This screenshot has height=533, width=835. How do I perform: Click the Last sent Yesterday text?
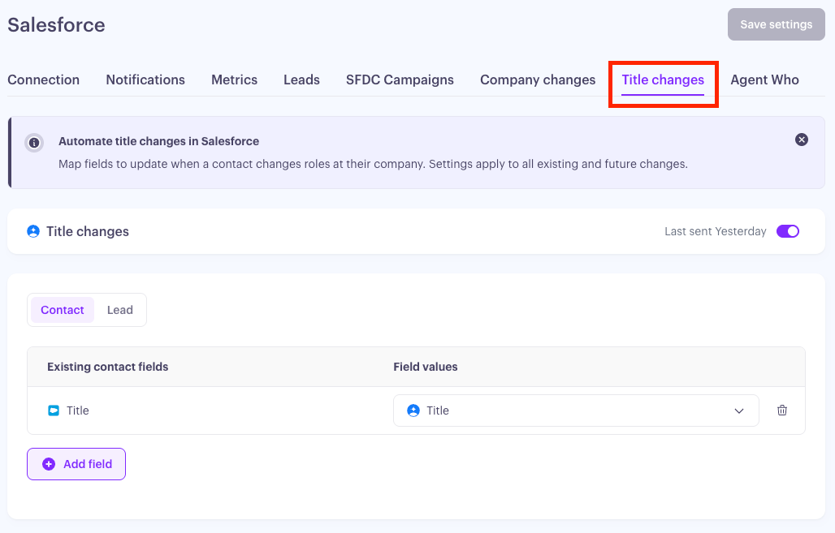[x=715, y=231]
